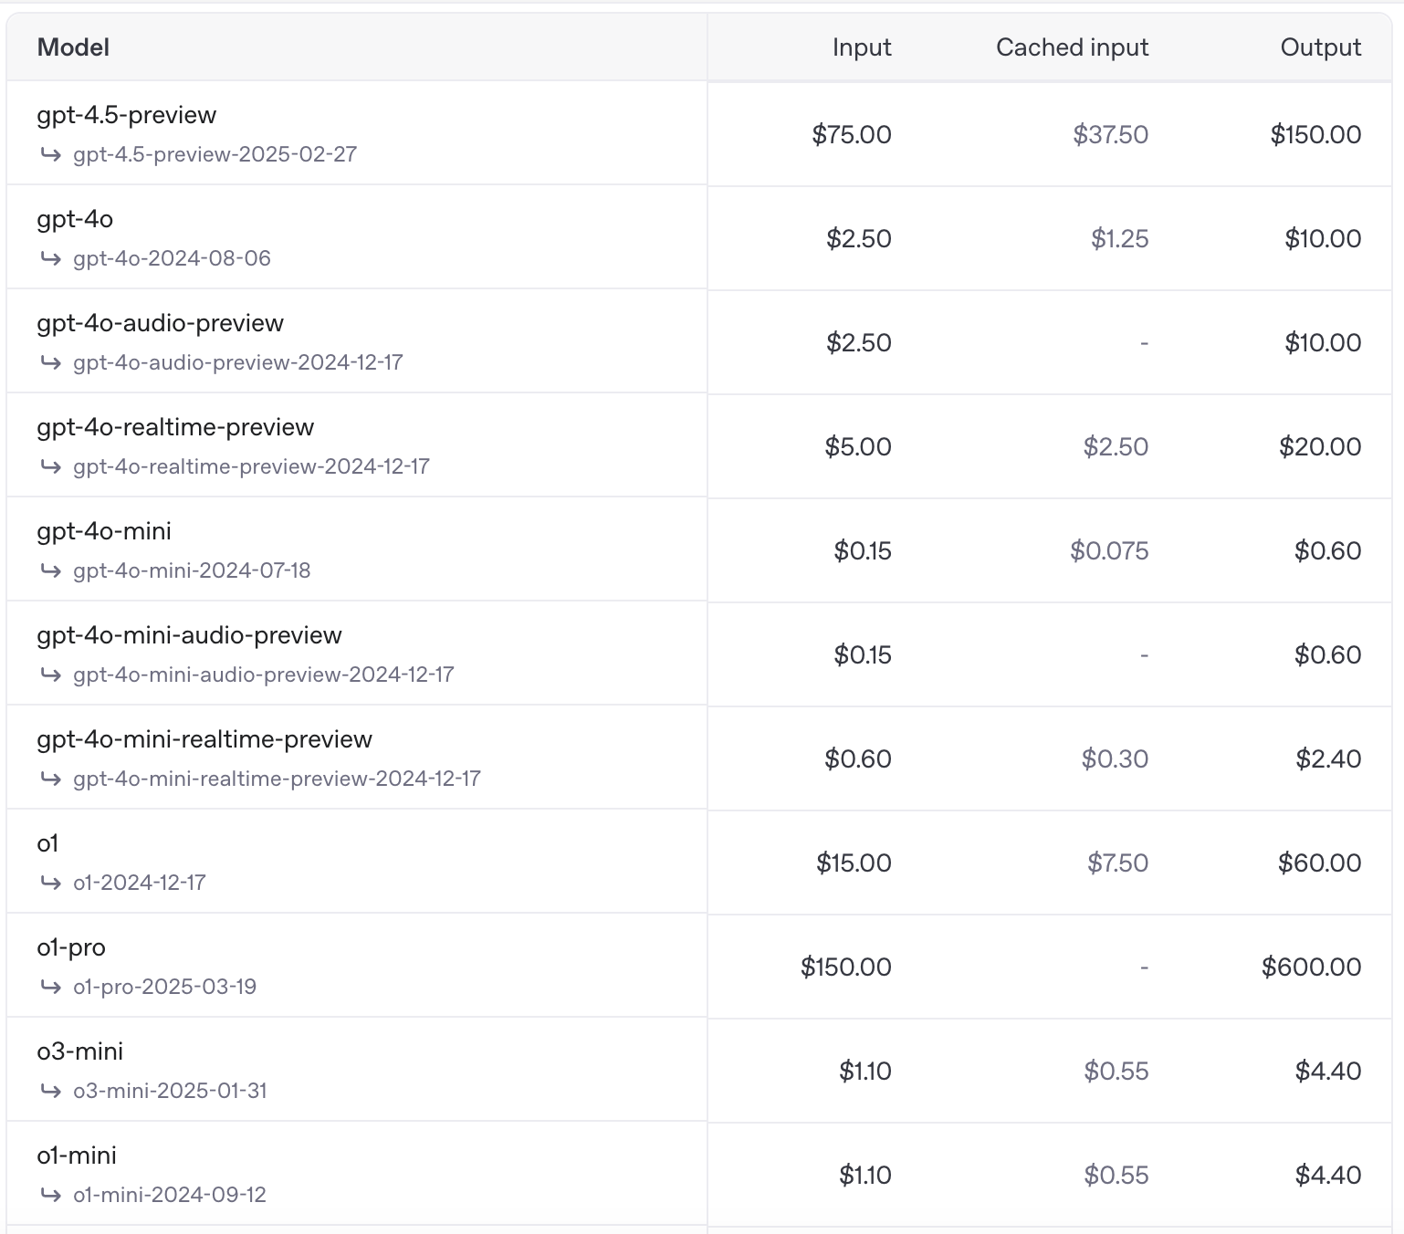Click the o1-mini $0.55 cached input price
Screen dimensions: 1404x1234
pos(1116,1175)
